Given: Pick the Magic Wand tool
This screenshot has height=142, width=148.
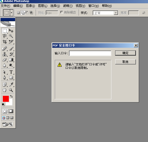Looking at the screenshot, I should point(11,36).
